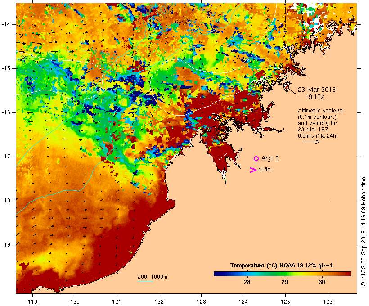Image resolution: width=369 pixels, height=306 pixels.
Task: Click the '19:19Z' time text
Action: point(315,97)
